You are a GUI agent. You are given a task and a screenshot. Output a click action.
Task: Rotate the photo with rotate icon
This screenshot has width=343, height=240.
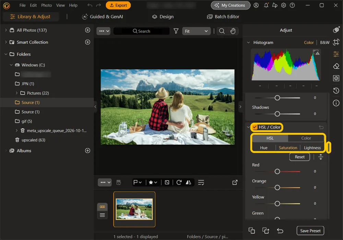(179, 182)
